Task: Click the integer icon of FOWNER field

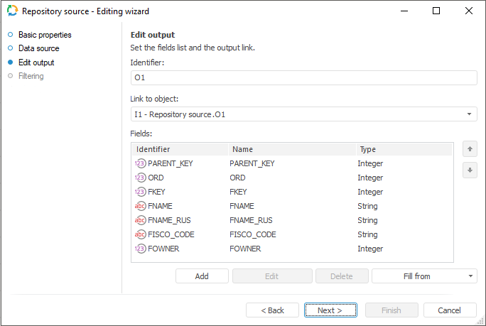Action: pyautogui.click(x=140, y=249)
